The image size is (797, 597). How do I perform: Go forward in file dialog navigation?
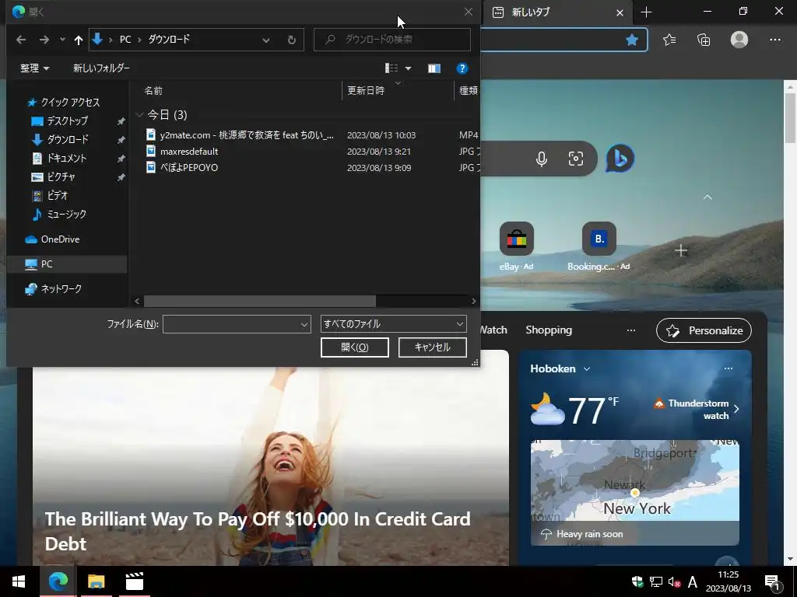44,40
